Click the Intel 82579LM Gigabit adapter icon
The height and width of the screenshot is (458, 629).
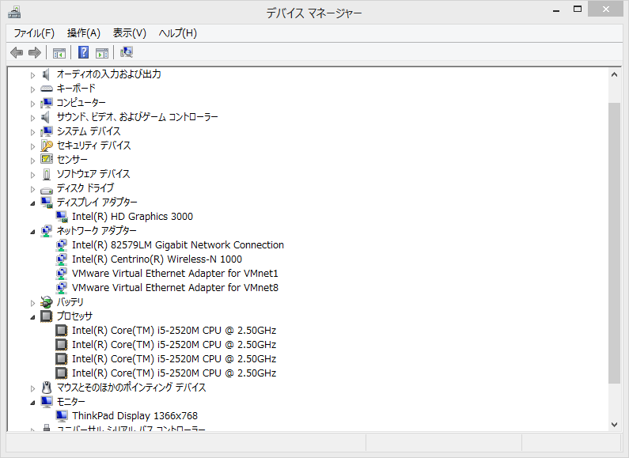tap(62, 245)
